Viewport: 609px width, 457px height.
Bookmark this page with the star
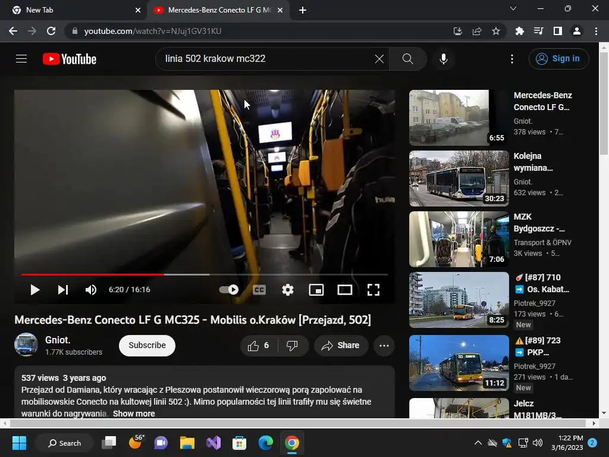click(496, 31)
